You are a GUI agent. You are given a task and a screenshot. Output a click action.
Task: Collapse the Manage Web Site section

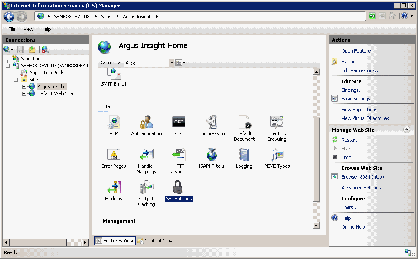click(406, 129)
